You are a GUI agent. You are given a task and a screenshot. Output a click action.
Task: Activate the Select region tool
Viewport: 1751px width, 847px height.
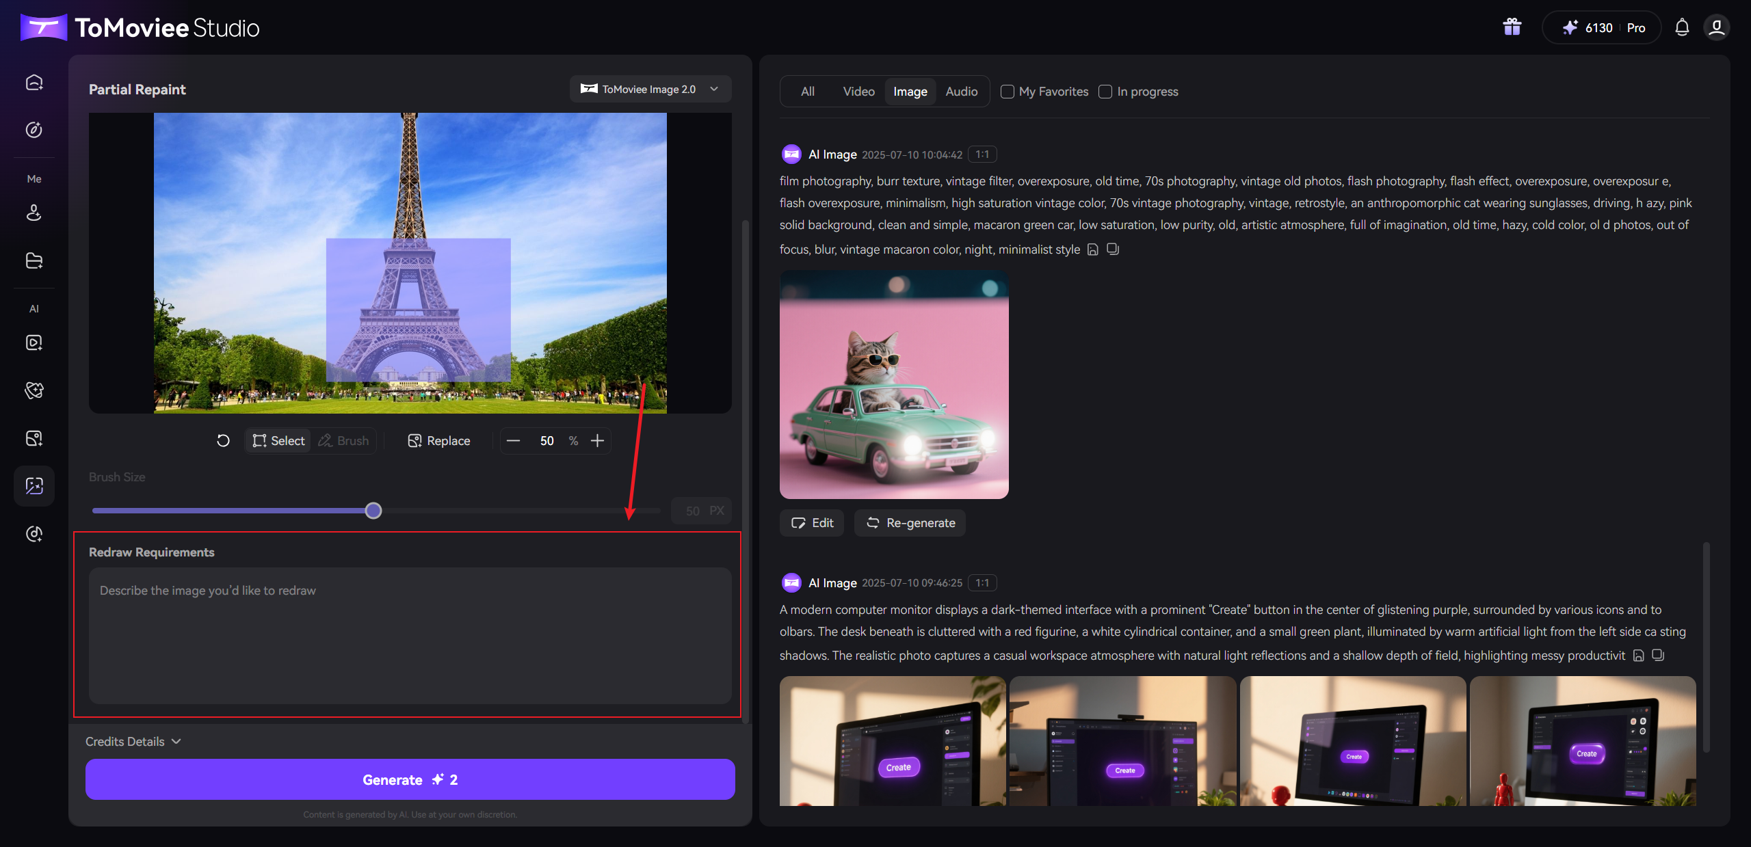278,441
